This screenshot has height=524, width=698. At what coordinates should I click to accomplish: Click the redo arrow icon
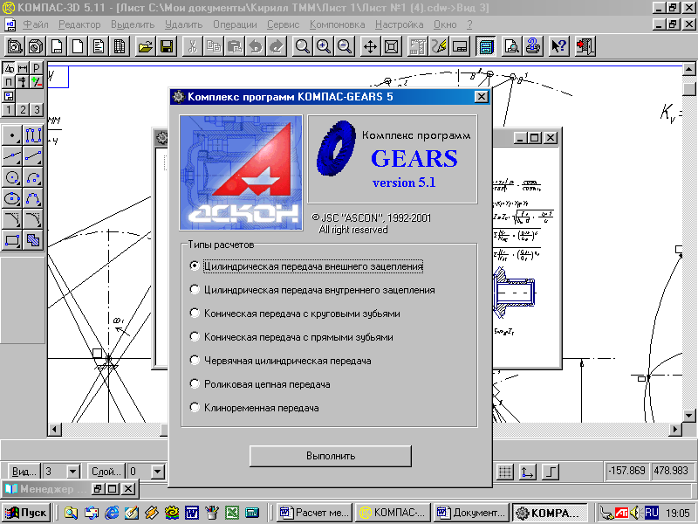(277, 46)
